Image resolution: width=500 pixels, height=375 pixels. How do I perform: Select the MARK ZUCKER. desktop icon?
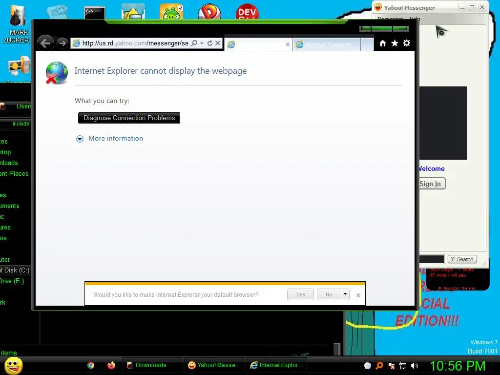click(18, 24)
